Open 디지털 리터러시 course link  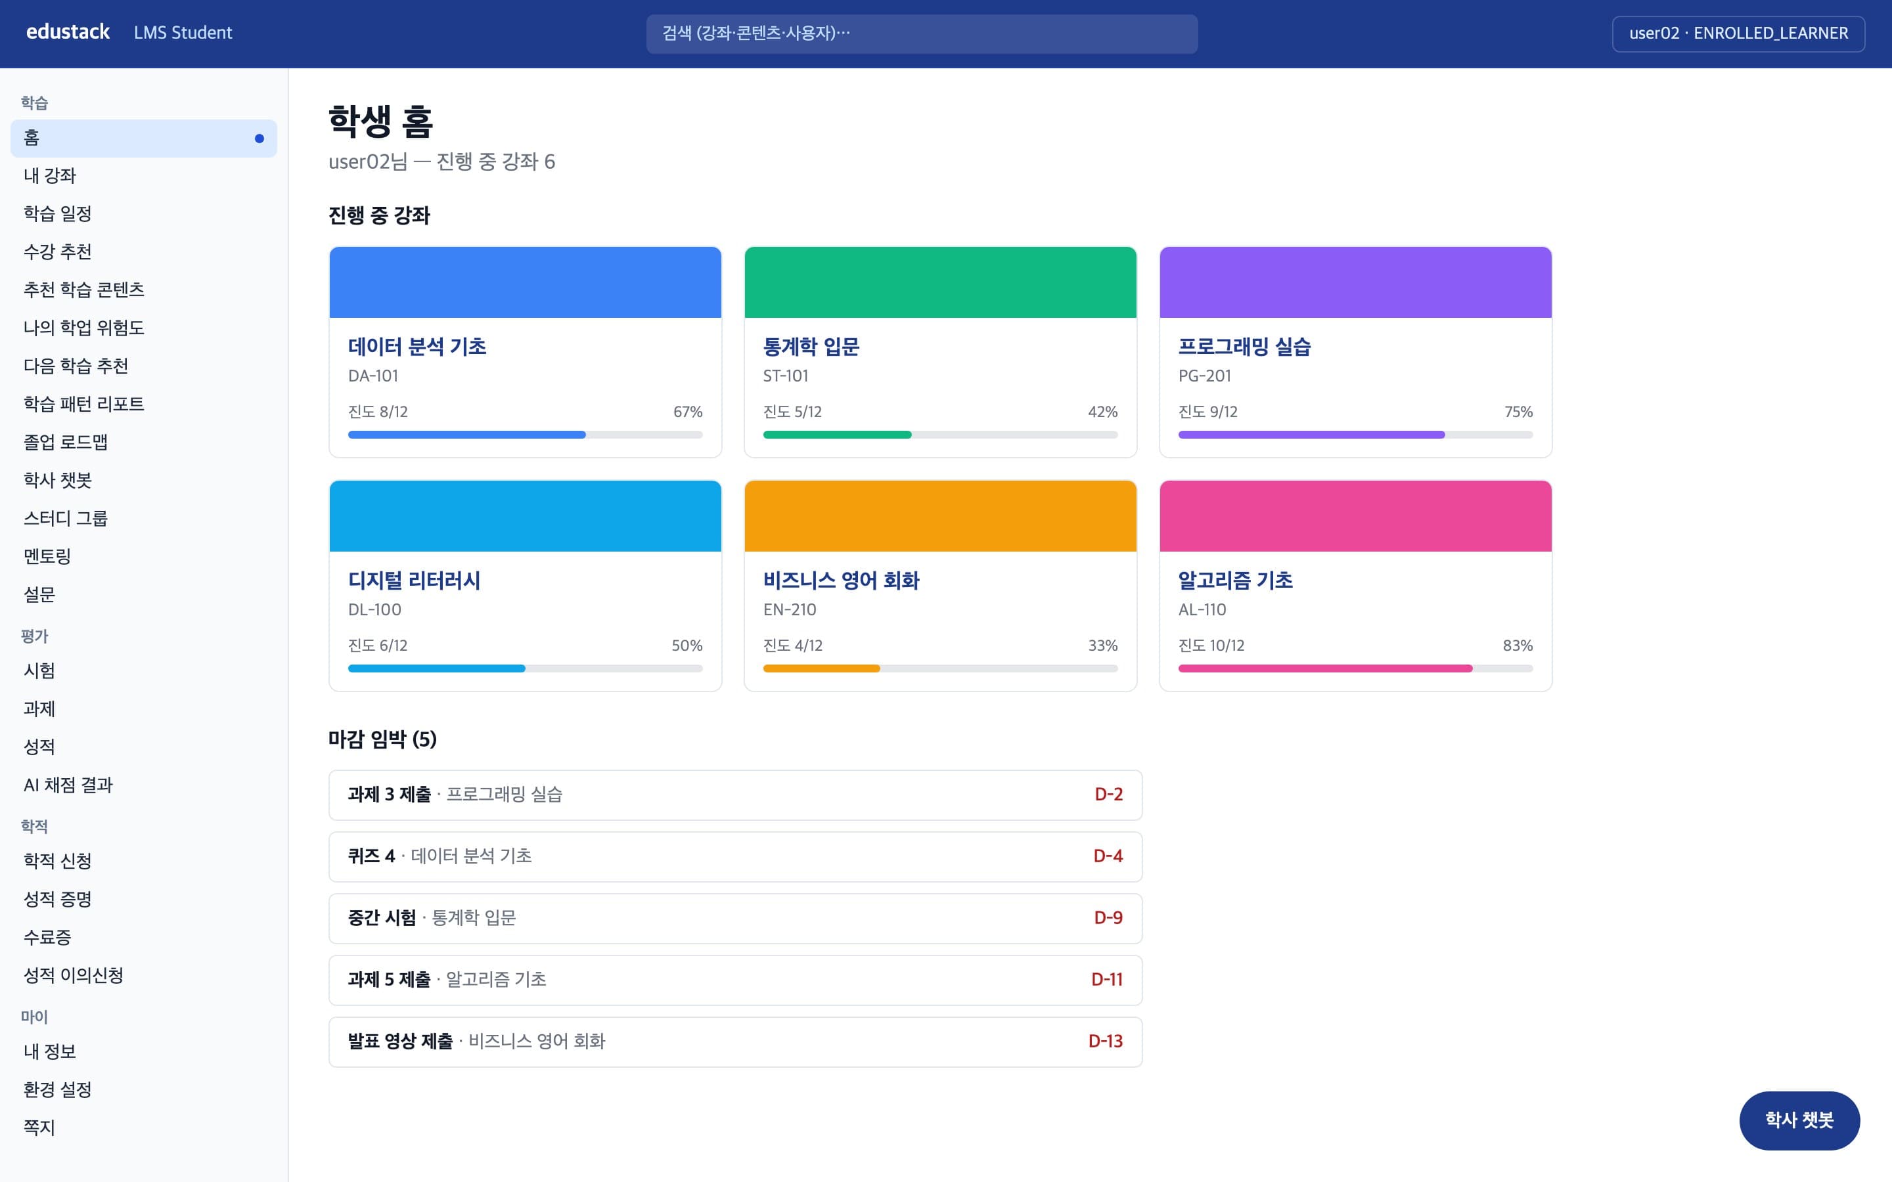click(415, 580)
